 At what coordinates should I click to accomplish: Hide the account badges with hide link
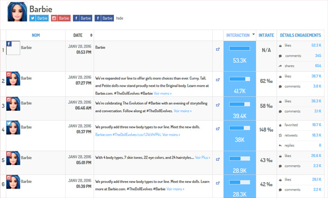click(119, 18)
